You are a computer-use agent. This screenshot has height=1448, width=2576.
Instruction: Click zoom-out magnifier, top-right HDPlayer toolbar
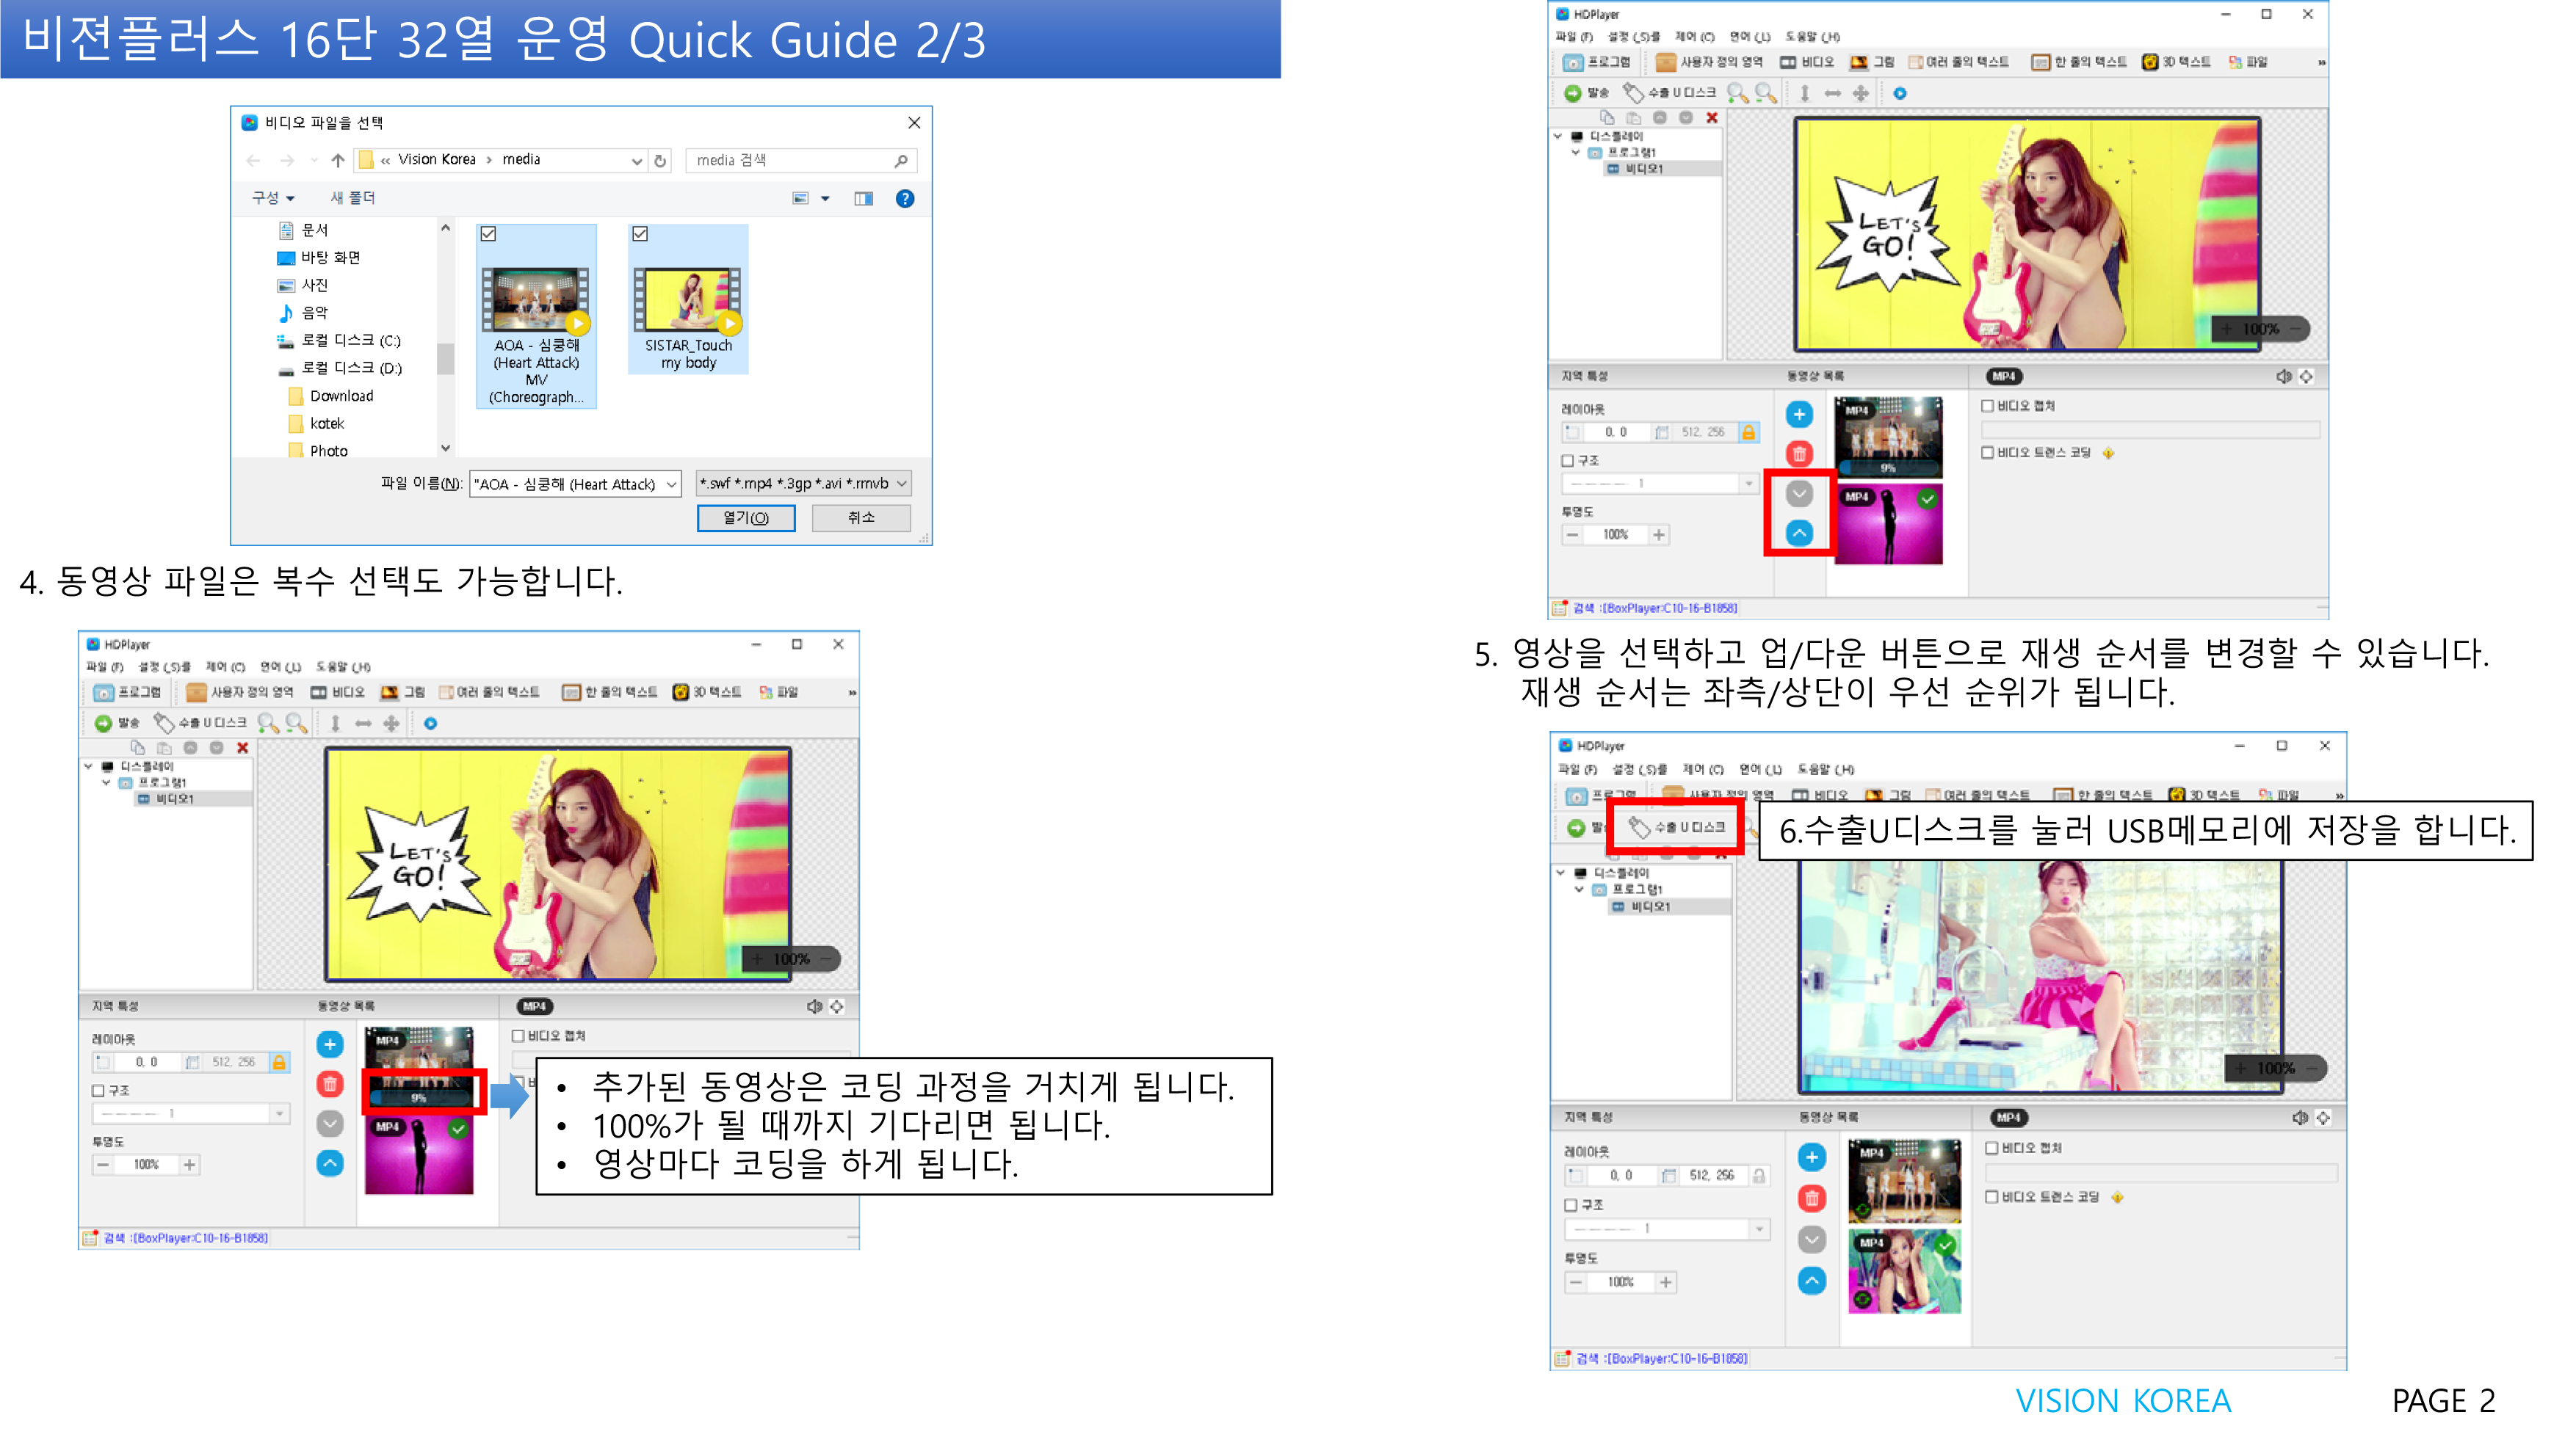(x=1766, y=93)
